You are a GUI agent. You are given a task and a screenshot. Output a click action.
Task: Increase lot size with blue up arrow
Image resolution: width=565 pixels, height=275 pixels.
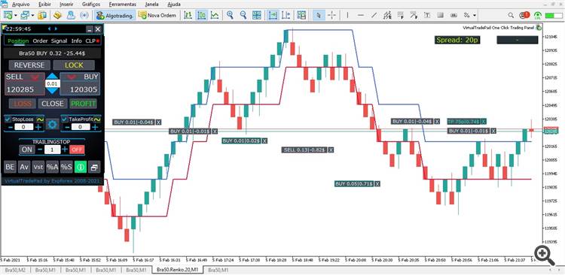(x=53, y=76)
